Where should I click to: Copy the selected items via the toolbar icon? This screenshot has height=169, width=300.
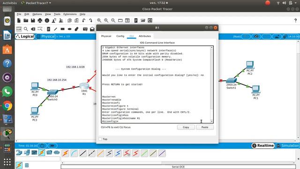coord(70,21)
